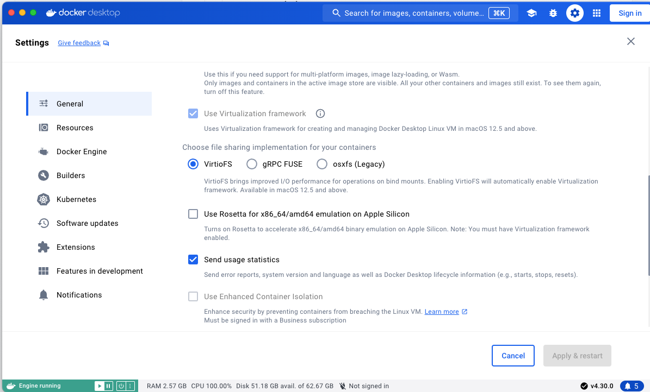Viewport: 650px width, 392px height.
Task: Click the settings vertical scrollbar thumb
Action: click(x=648, y=225)
